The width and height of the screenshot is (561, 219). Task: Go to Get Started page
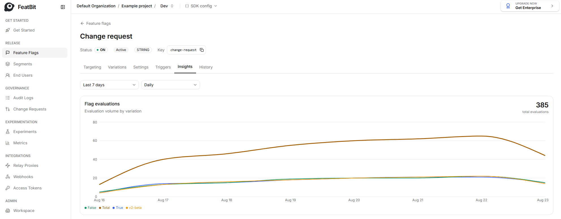coord(35,30)
